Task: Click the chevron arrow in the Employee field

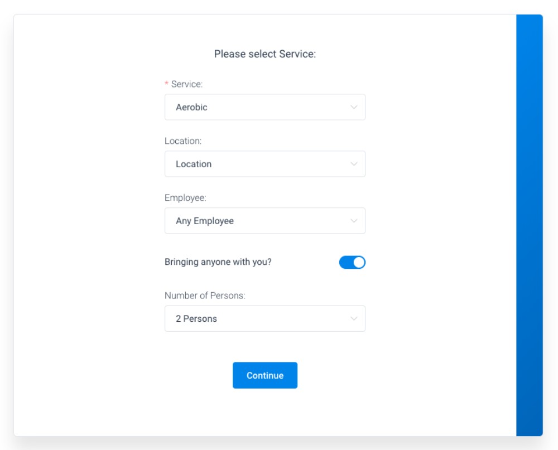Action: (353, 221)
